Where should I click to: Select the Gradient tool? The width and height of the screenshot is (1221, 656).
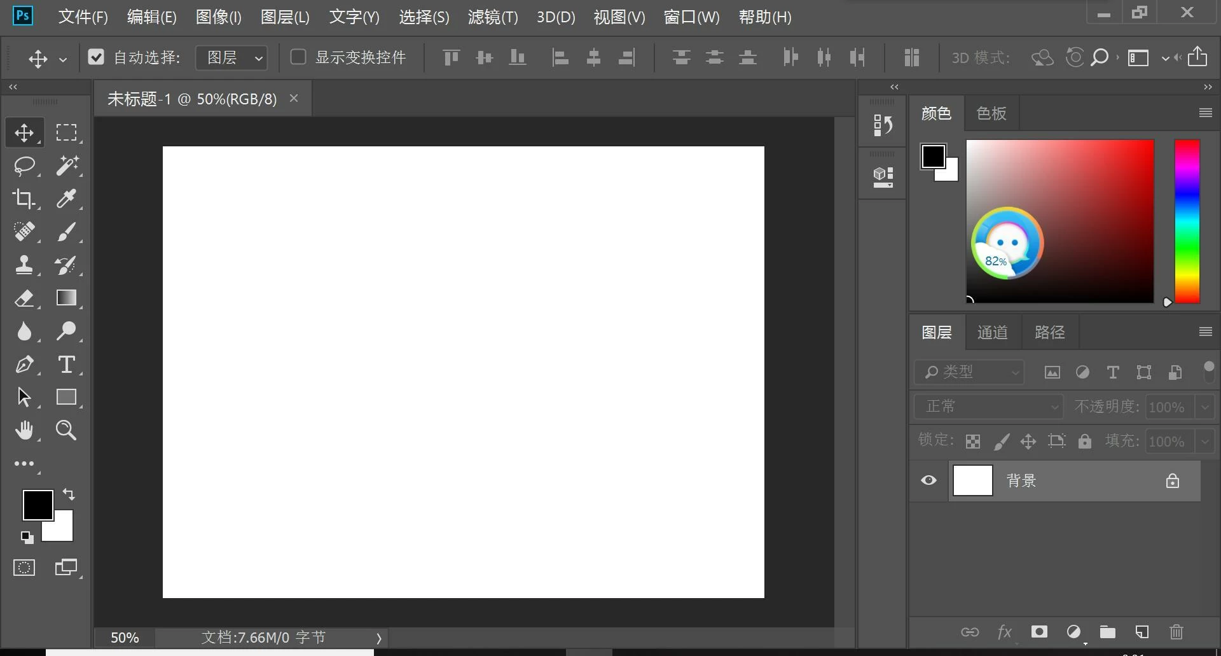click(x=66, y=298)
